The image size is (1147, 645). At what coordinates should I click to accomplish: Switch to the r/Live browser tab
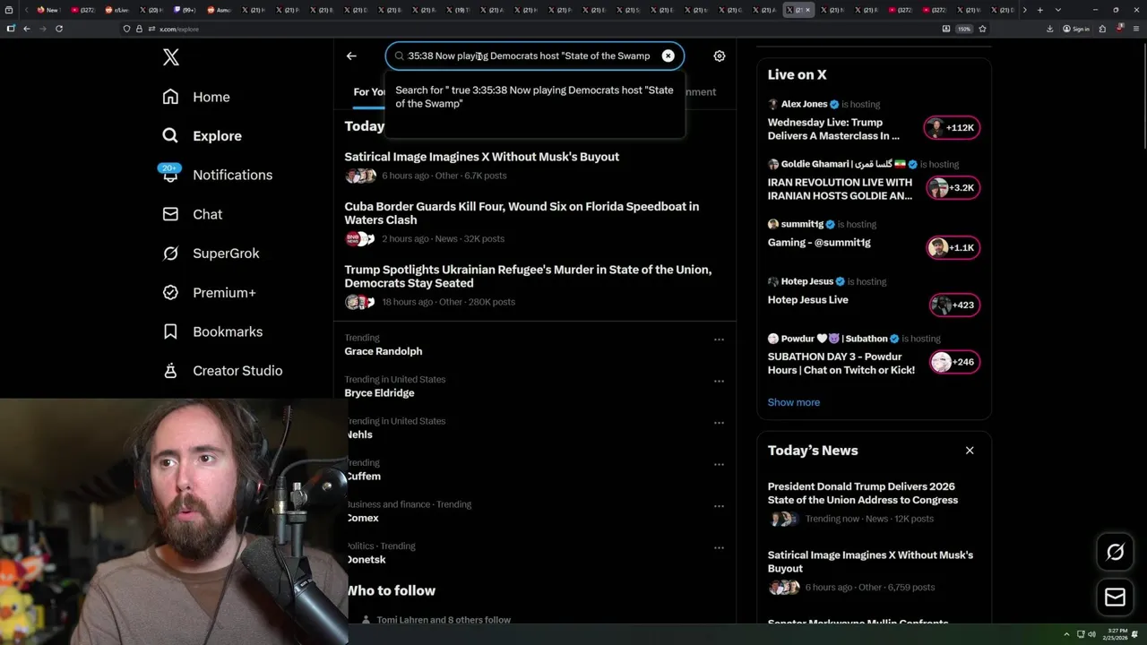pos(116,10)
